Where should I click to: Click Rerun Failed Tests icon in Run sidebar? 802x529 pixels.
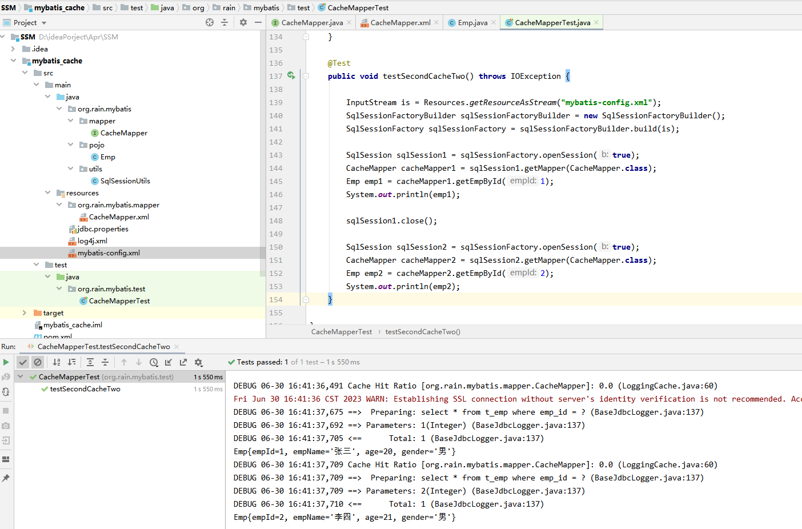(6, 377)
